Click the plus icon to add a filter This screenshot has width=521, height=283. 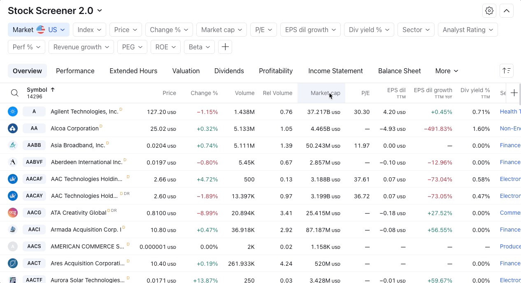coord(225,47)
